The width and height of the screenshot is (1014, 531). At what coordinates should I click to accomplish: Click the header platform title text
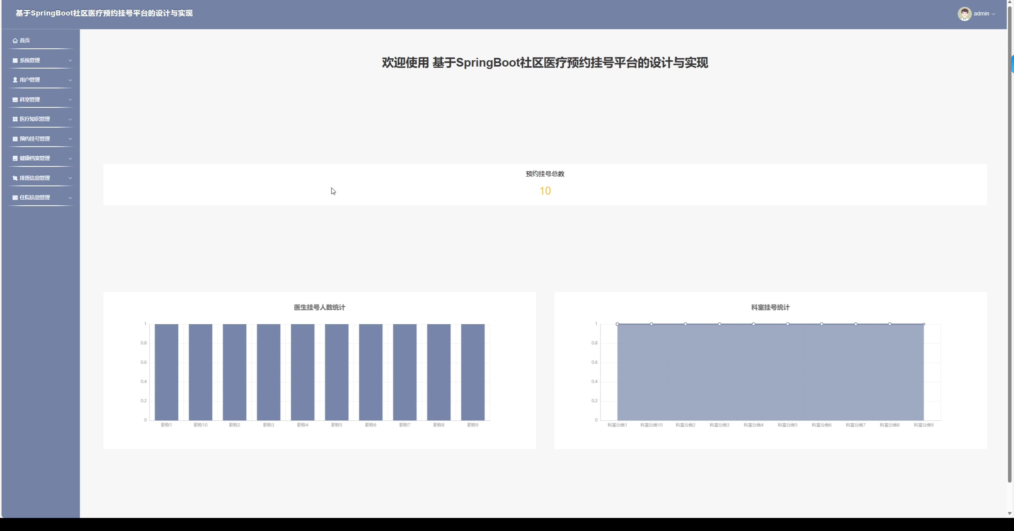click(x=104, y=13)
